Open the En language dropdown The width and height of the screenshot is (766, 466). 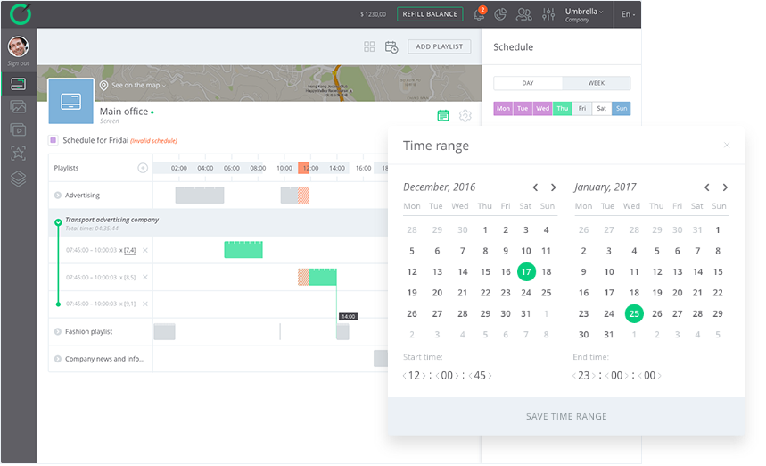pos(629,14)
